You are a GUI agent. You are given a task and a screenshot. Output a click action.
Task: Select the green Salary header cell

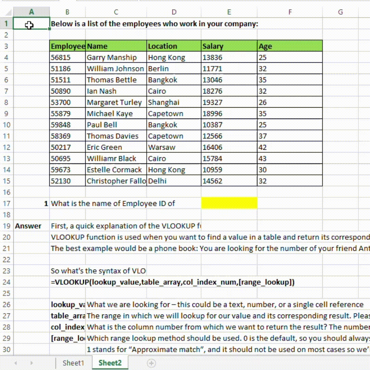click(229, 46)
